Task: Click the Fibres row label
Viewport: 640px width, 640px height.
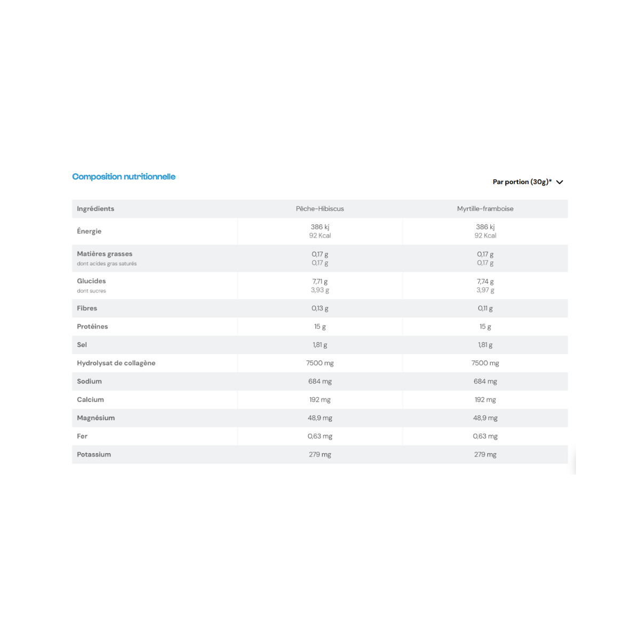Action: [87, 308]
